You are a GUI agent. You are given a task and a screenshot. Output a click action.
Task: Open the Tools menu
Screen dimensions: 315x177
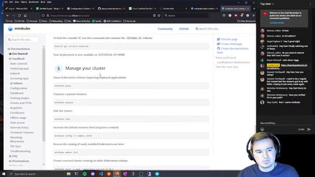point(43,2)
